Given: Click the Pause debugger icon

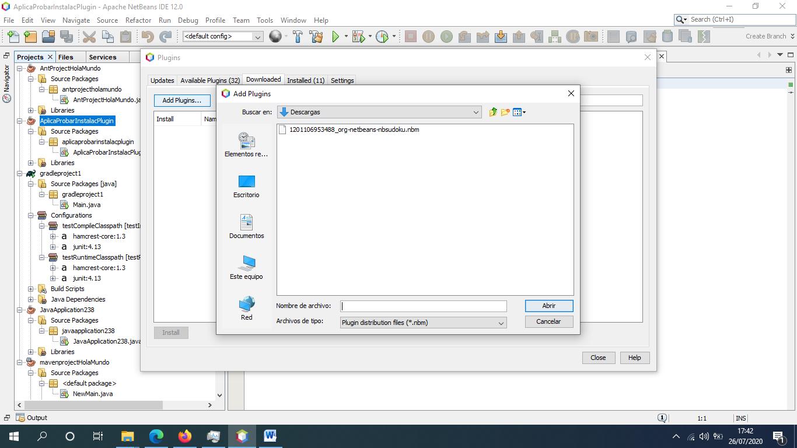Looking at the screenshot, I should click(x=428, y=37).
